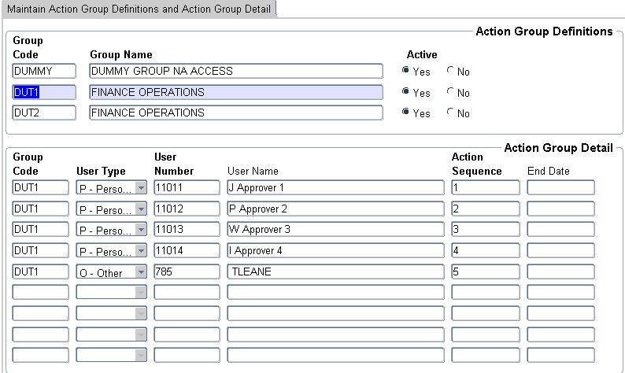The width and height of the screenshot is (625, 373).
Task: Expand User Type dropdown for TLEANE row
Action: pos(141,271)
